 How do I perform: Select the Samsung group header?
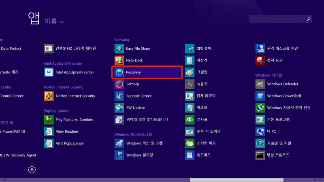(122, 40)
